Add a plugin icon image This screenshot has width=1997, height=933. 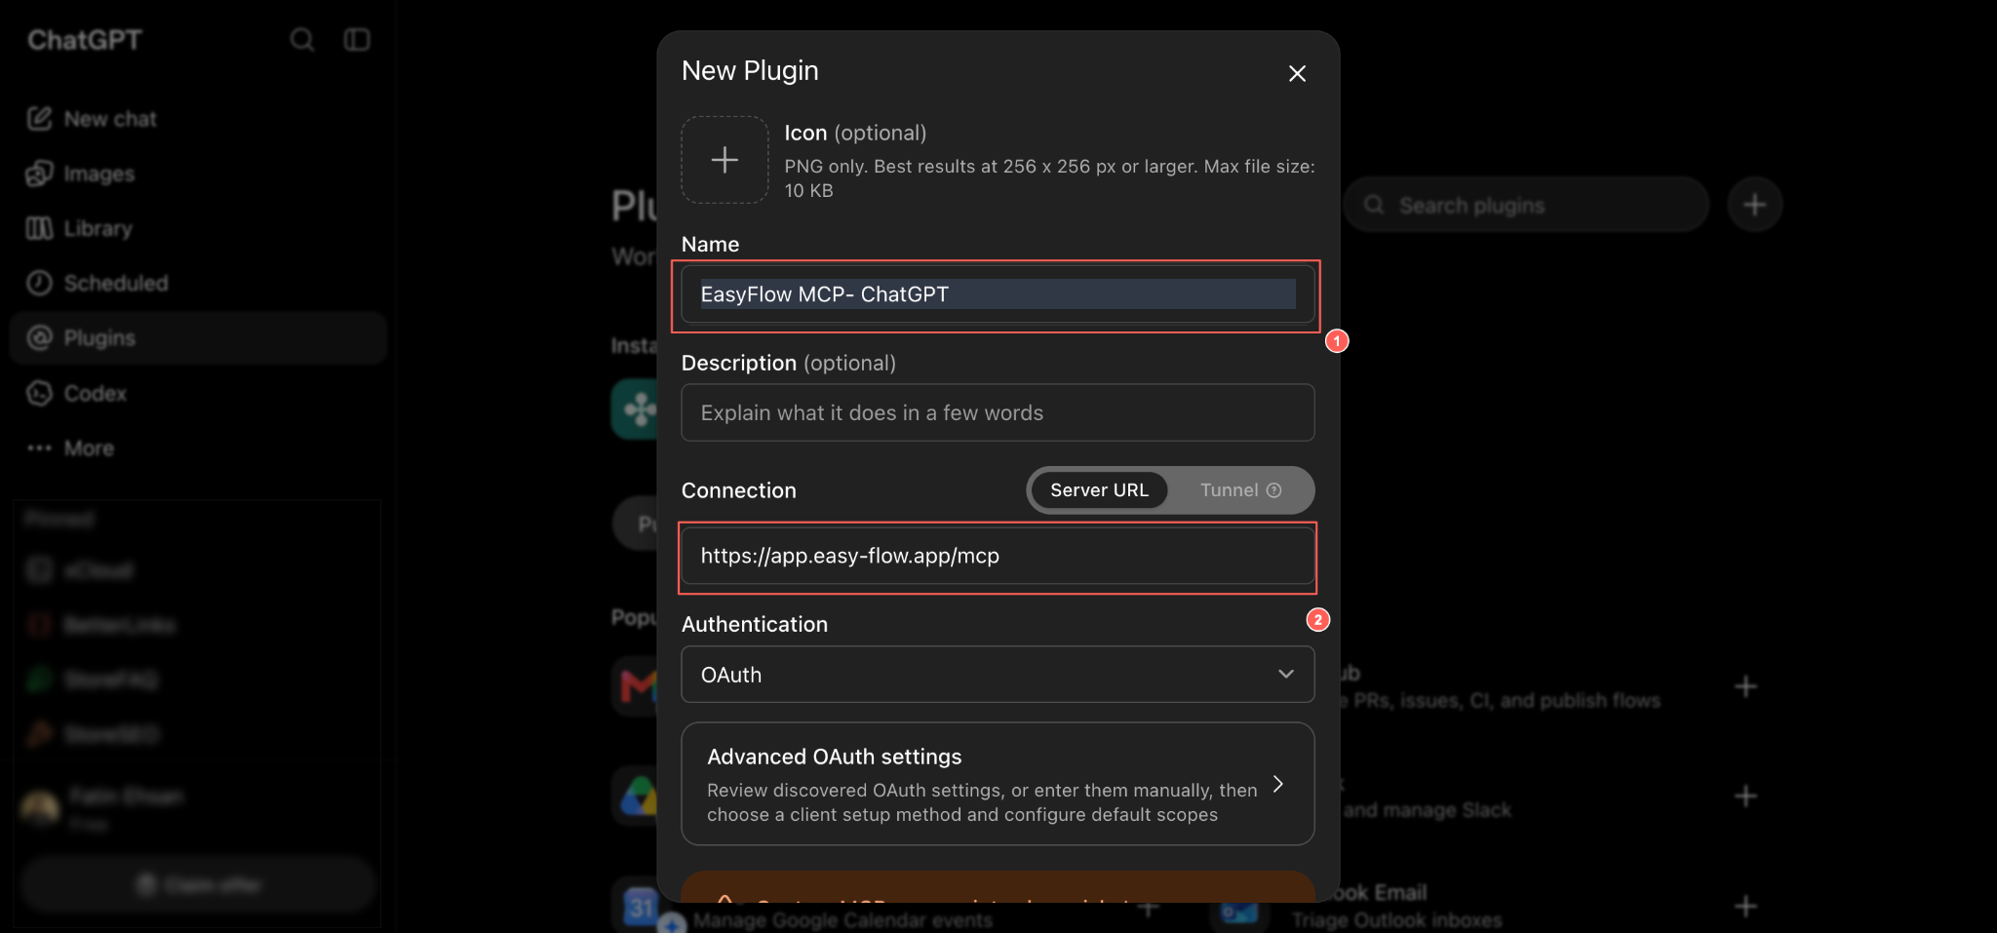[724, 160]
